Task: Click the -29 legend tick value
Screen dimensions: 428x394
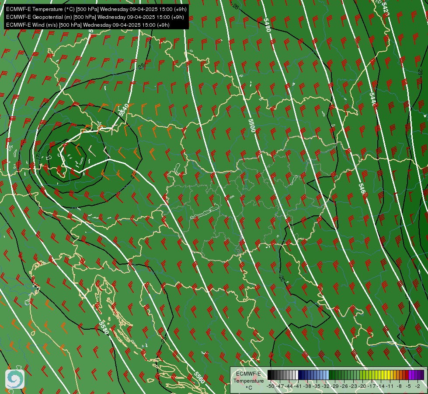Action: pyautogui.click(x=334, y=386)
